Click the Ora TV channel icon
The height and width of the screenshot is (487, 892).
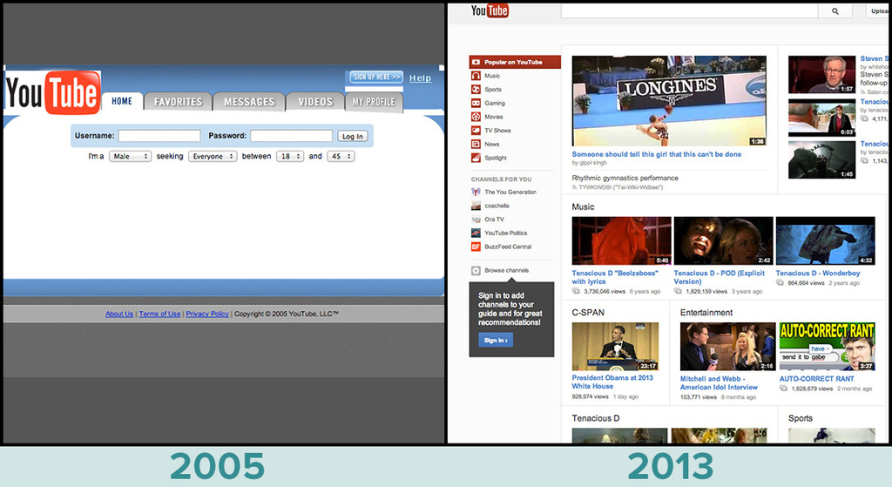pos(476,219)
